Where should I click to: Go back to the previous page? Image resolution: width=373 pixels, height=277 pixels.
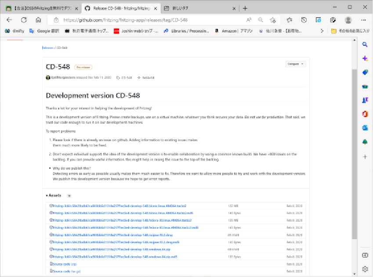[9, 20]
